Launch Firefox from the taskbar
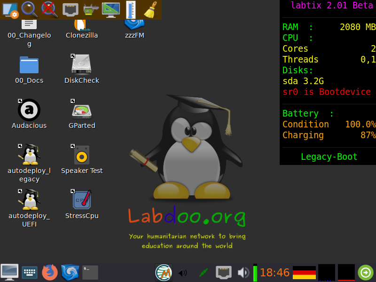Viewport: 376px width, 282px height. pos(50,273)
